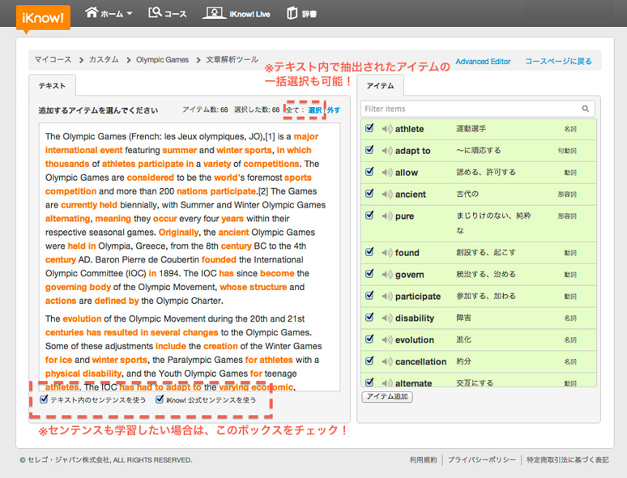
Task: Uncheck the cancellation item checkbox
Action: pyautogui.click(x=370, y=361)
